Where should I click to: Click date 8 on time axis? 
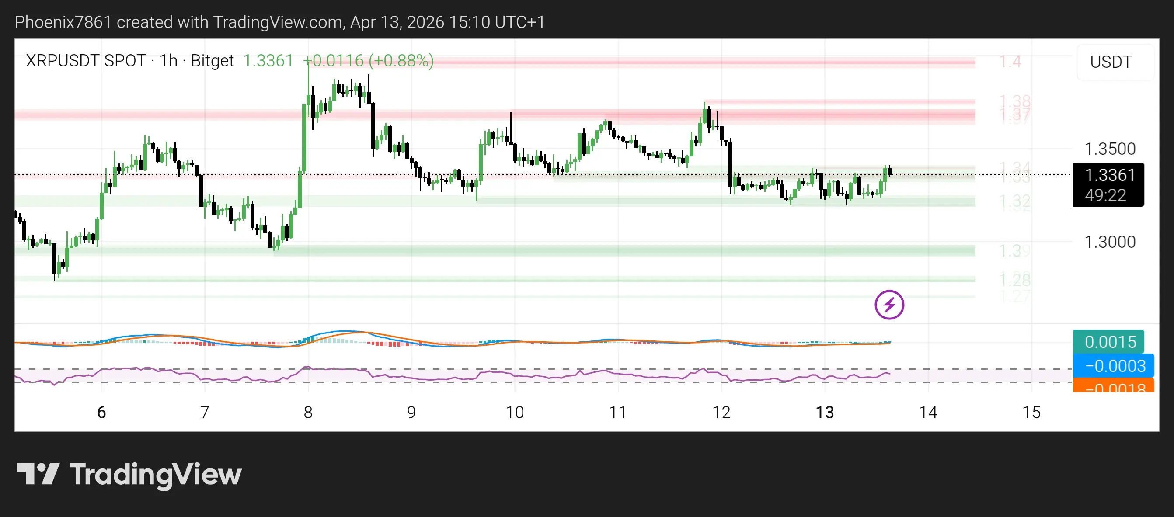(x=308, y=413)
